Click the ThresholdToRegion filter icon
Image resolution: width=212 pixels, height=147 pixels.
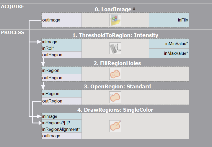click(x=115, y=48)
